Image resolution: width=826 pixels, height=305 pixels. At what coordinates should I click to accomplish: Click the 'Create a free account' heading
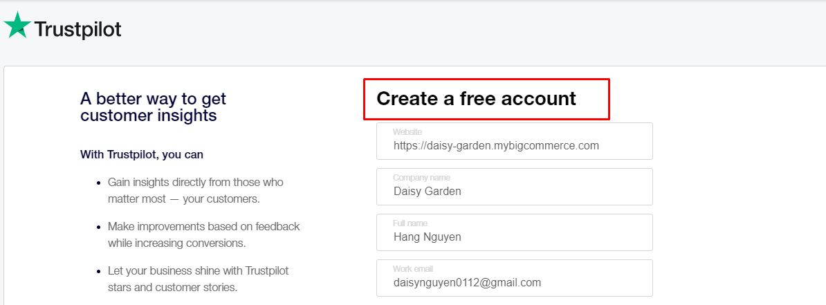[476, 98]
